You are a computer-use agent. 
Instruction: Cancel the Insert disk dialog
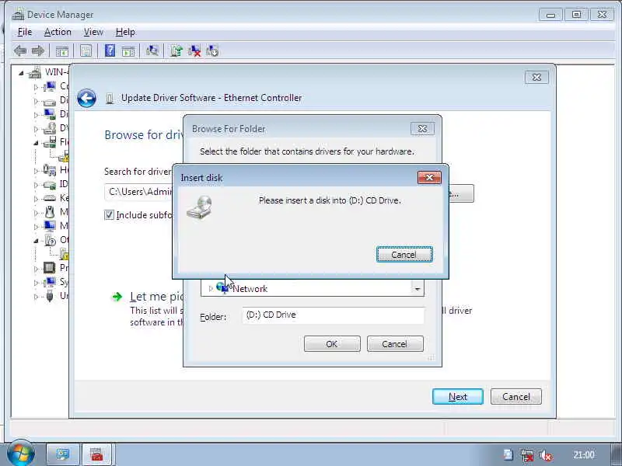click(404, 255)
